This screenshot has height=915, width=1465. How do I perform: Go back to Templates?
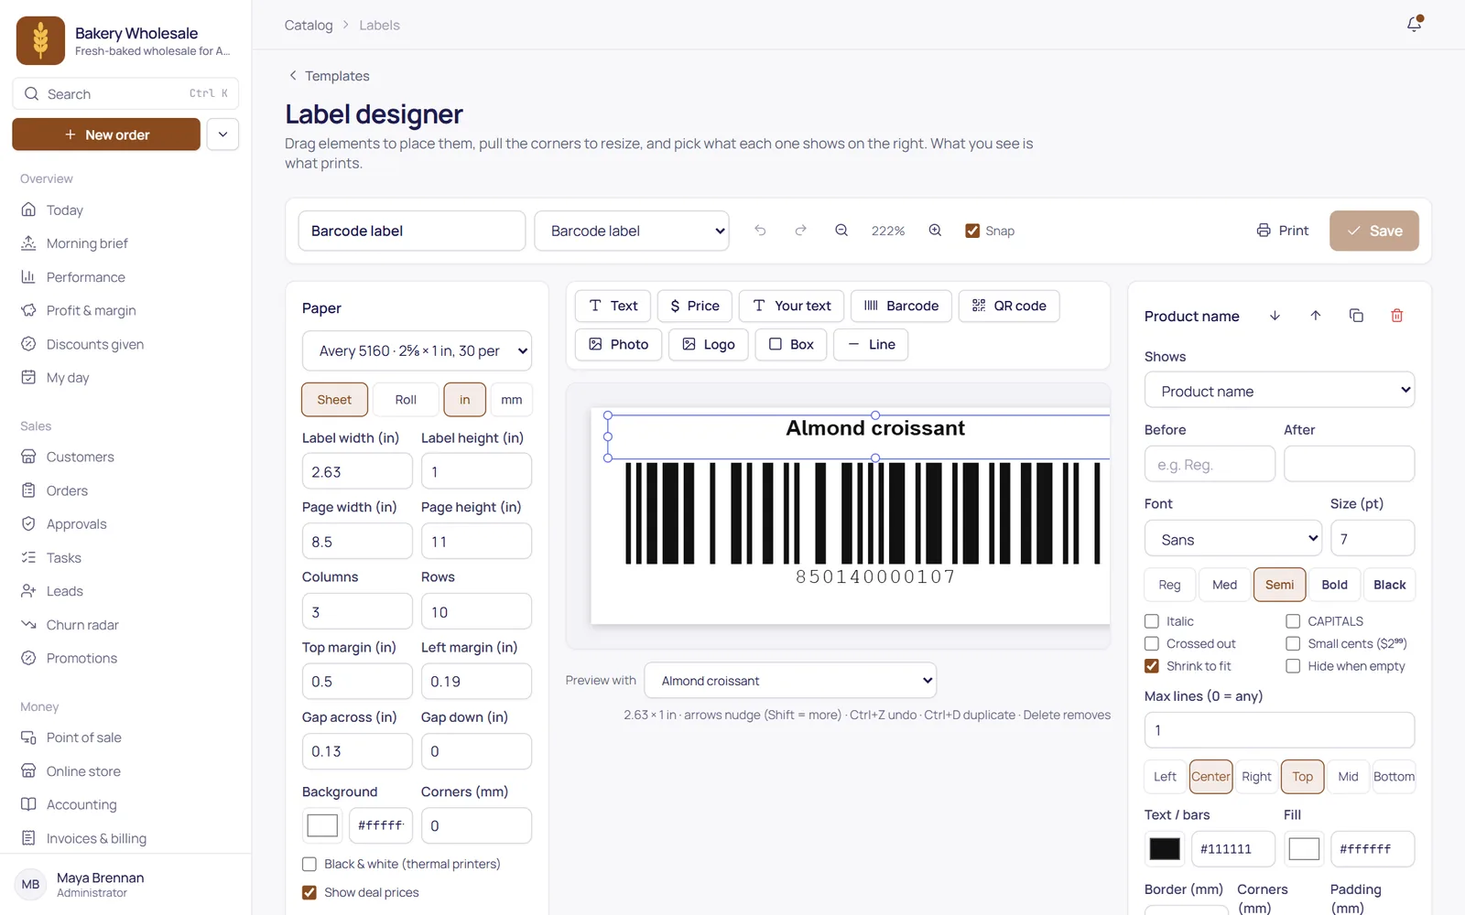coord(329,76)
